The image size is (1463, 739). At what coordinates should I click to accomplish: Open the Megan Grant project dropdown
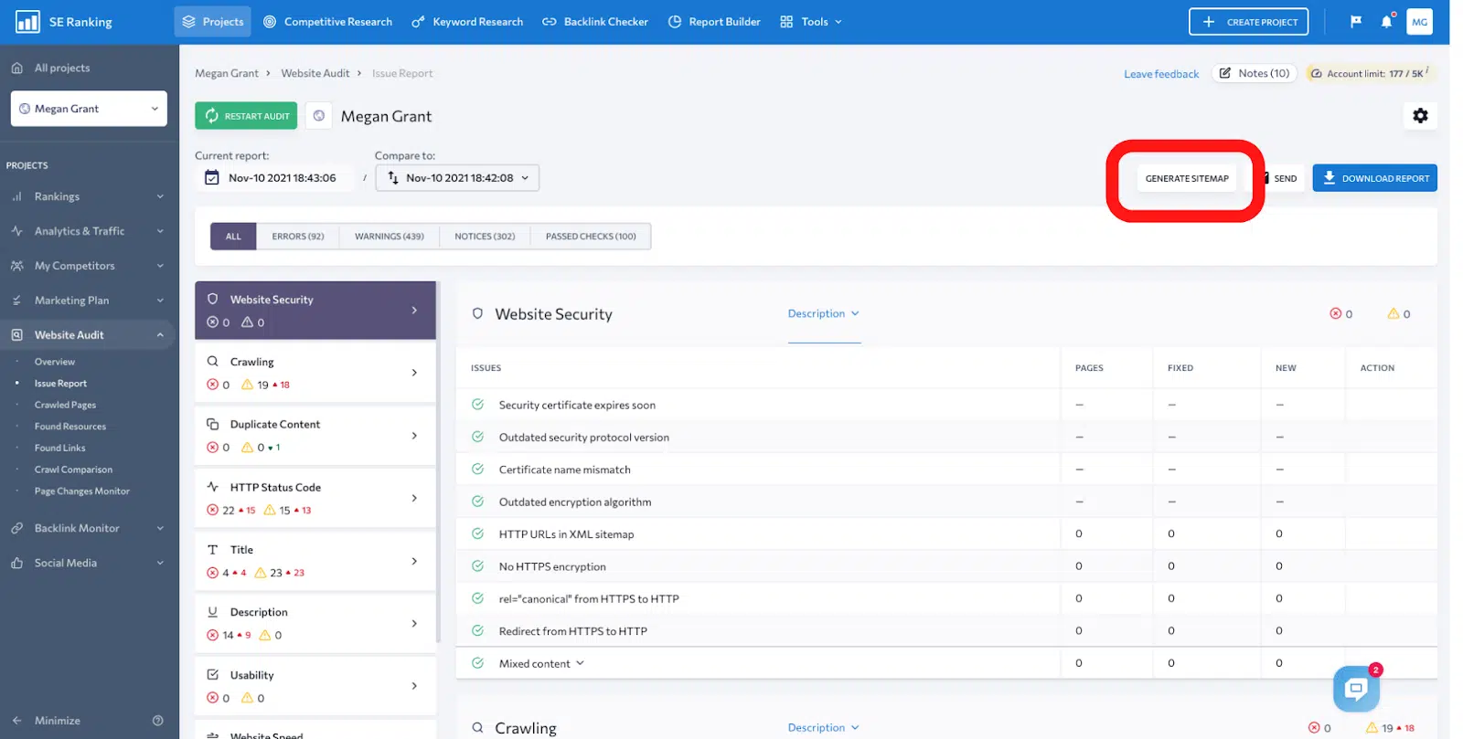89,109
